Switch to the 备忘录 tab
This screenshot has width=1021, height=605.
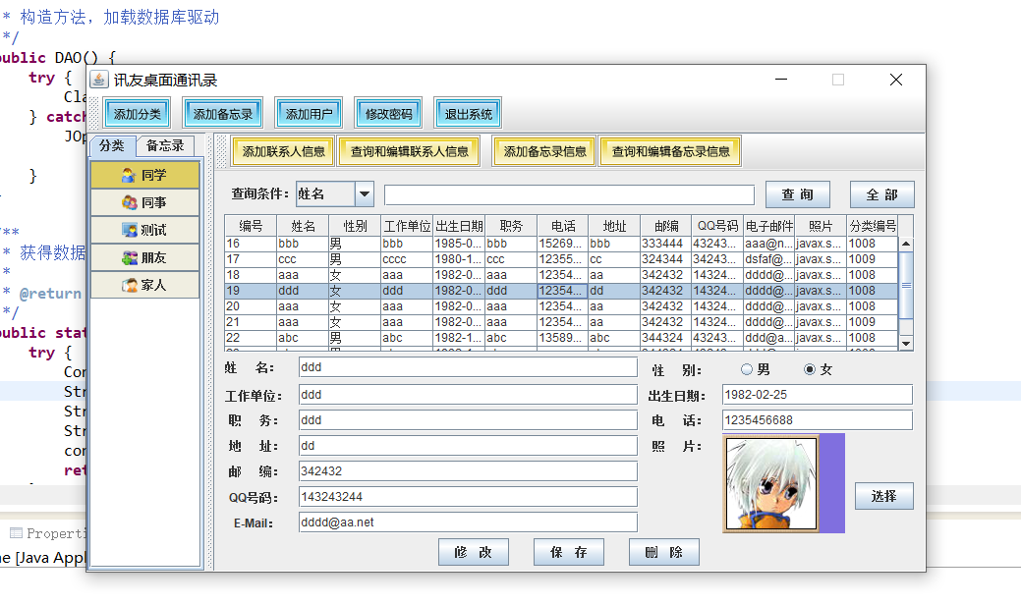165,145
